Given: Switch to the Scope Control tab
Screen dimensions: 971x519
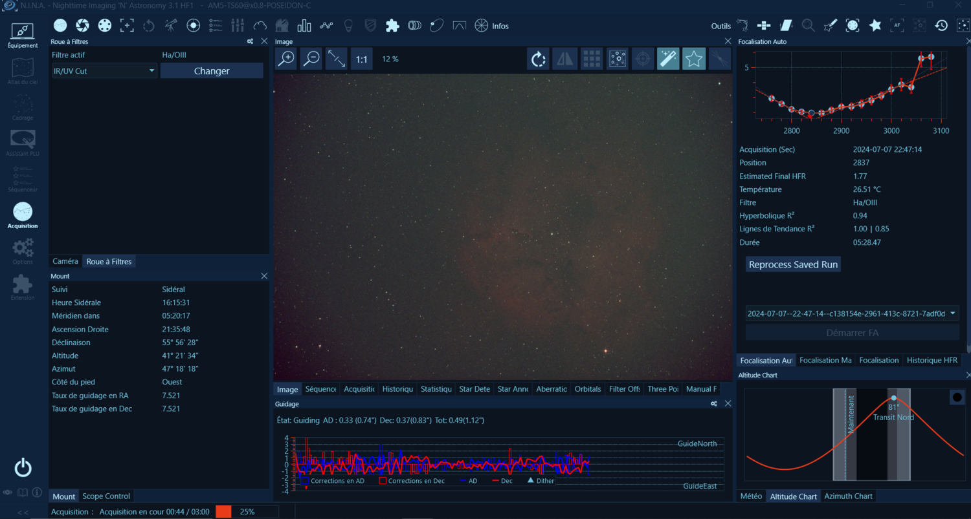Looking at the screenshot, I should [x=106, y=496].
